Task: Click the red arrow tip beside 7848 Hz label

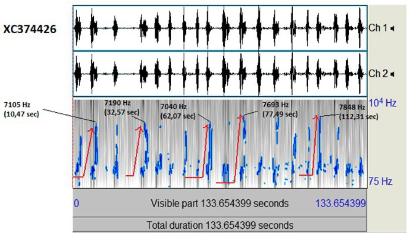Action: click(x=318, y=116)
